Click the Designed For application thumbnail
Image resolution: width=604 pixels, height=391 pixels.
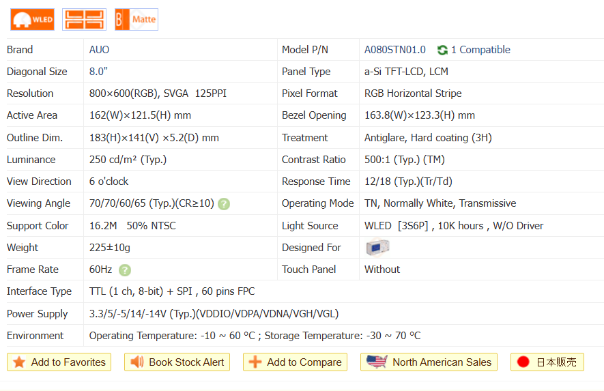click(x=377, y=247)
